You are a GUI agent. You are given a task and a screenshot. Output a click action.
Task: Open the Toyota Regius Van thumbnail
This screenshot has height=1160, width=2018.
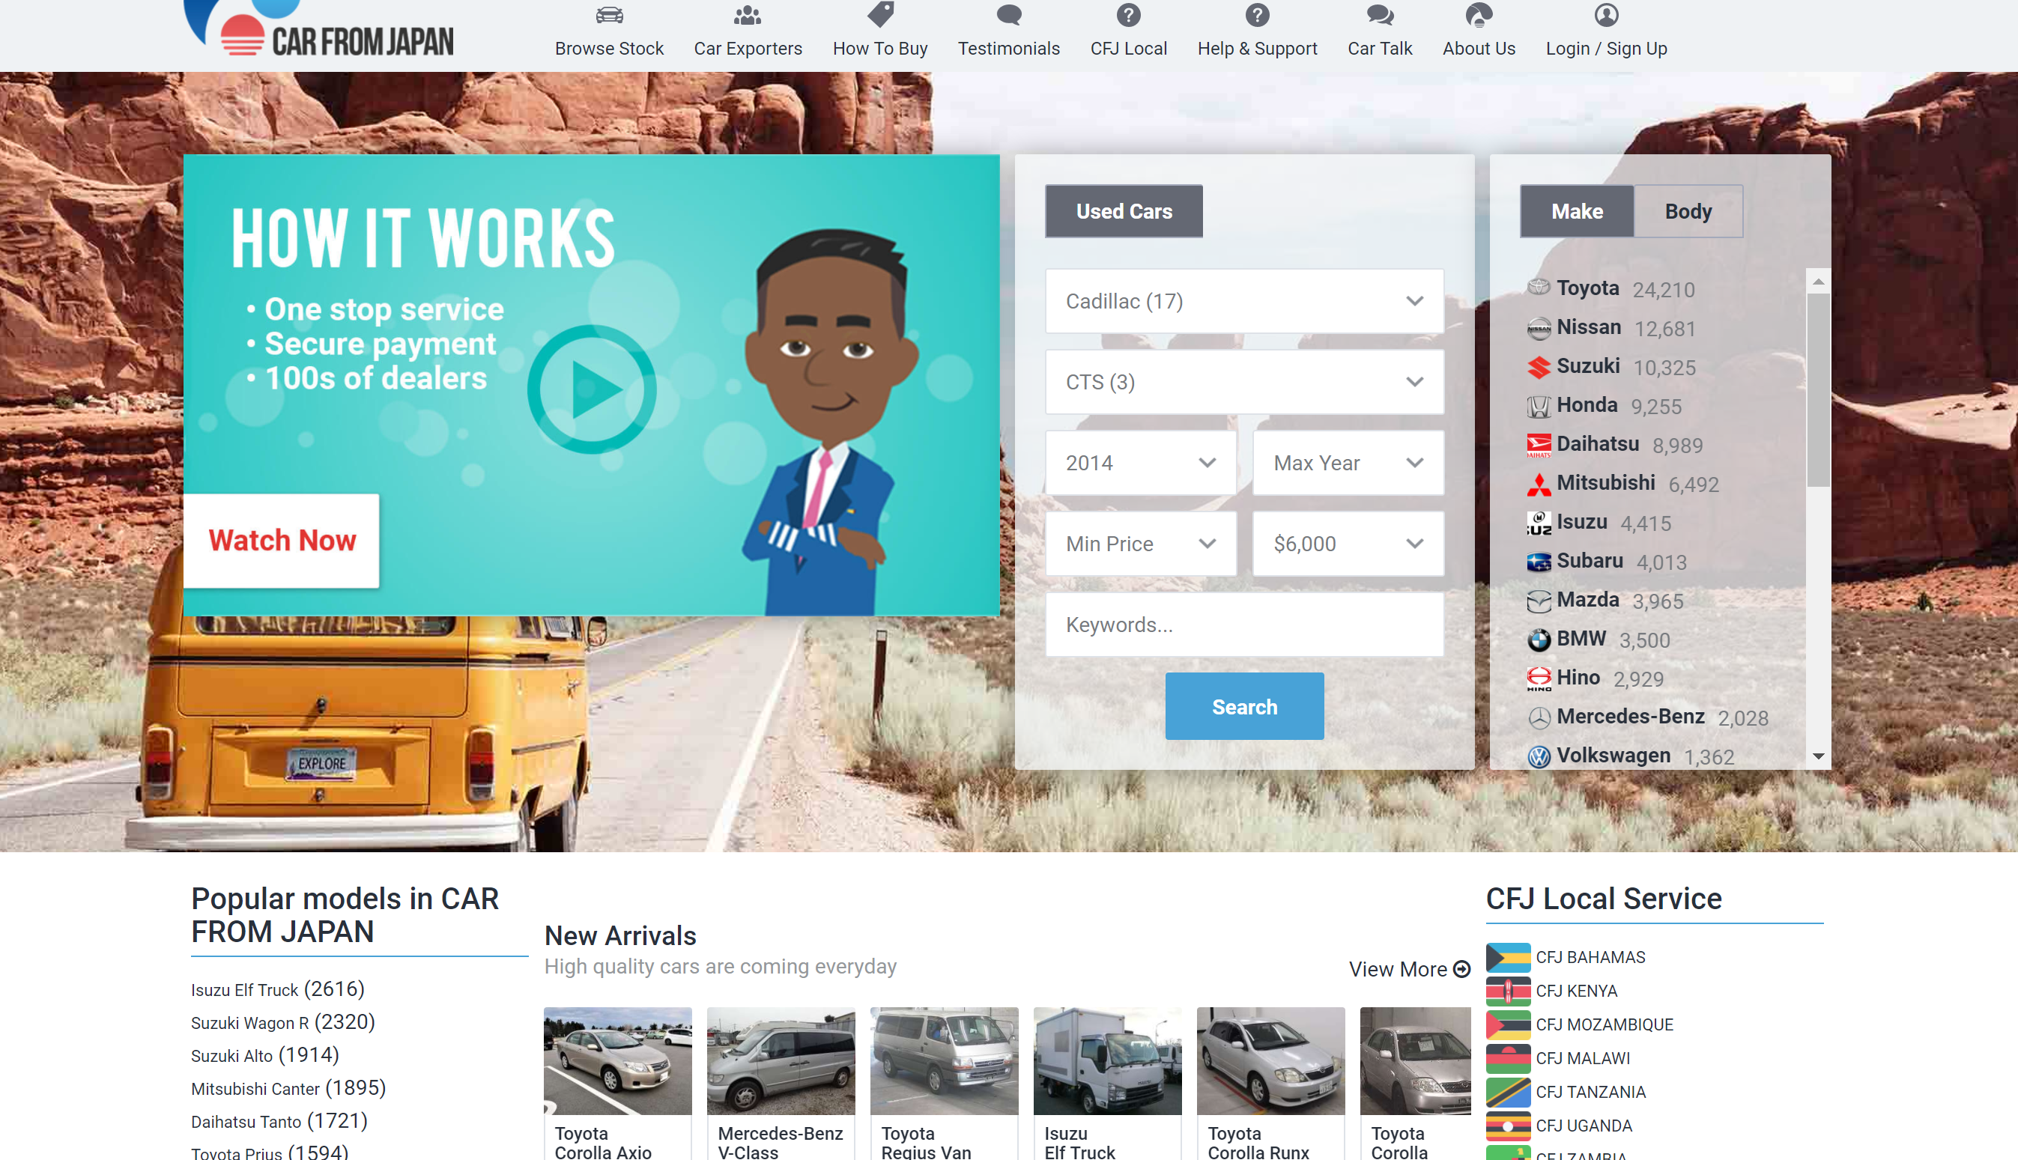(x=944, y=1060)
